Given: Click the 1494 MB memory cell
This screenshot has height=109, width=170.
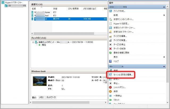Looking at the screenshot, I should click(x=87, y=19).
